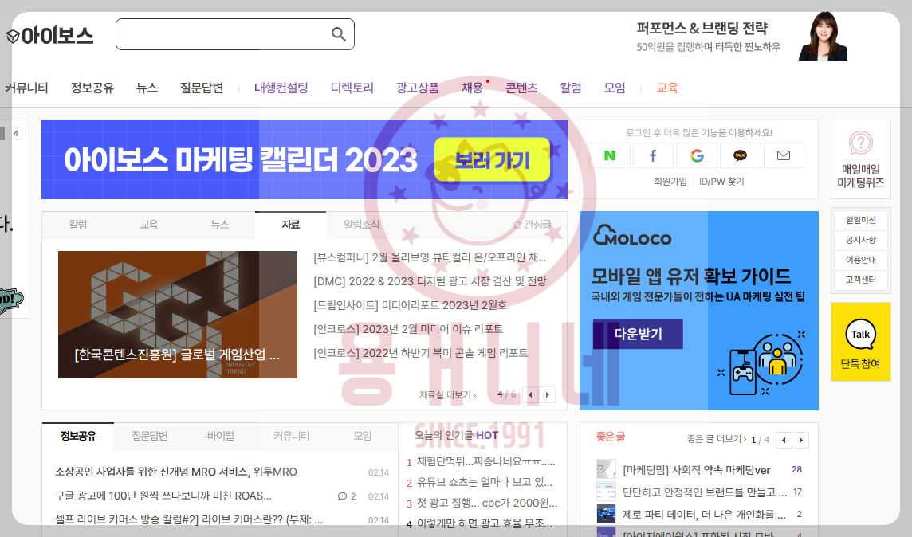Open [뷰스컴퍼니] 2월 올리브영 article
The height and width of the screenshot is (537, 912).
(x=430, y=257)
